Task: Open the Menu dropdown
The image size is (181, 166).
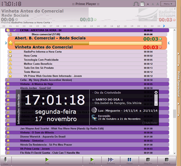Action: click(168, 4)
